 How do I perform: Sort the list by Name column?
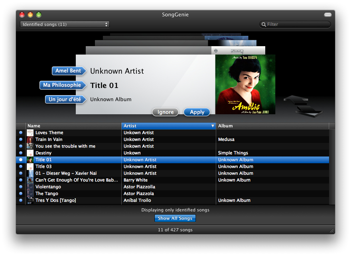pyautogui.click(x=73, y=126)
